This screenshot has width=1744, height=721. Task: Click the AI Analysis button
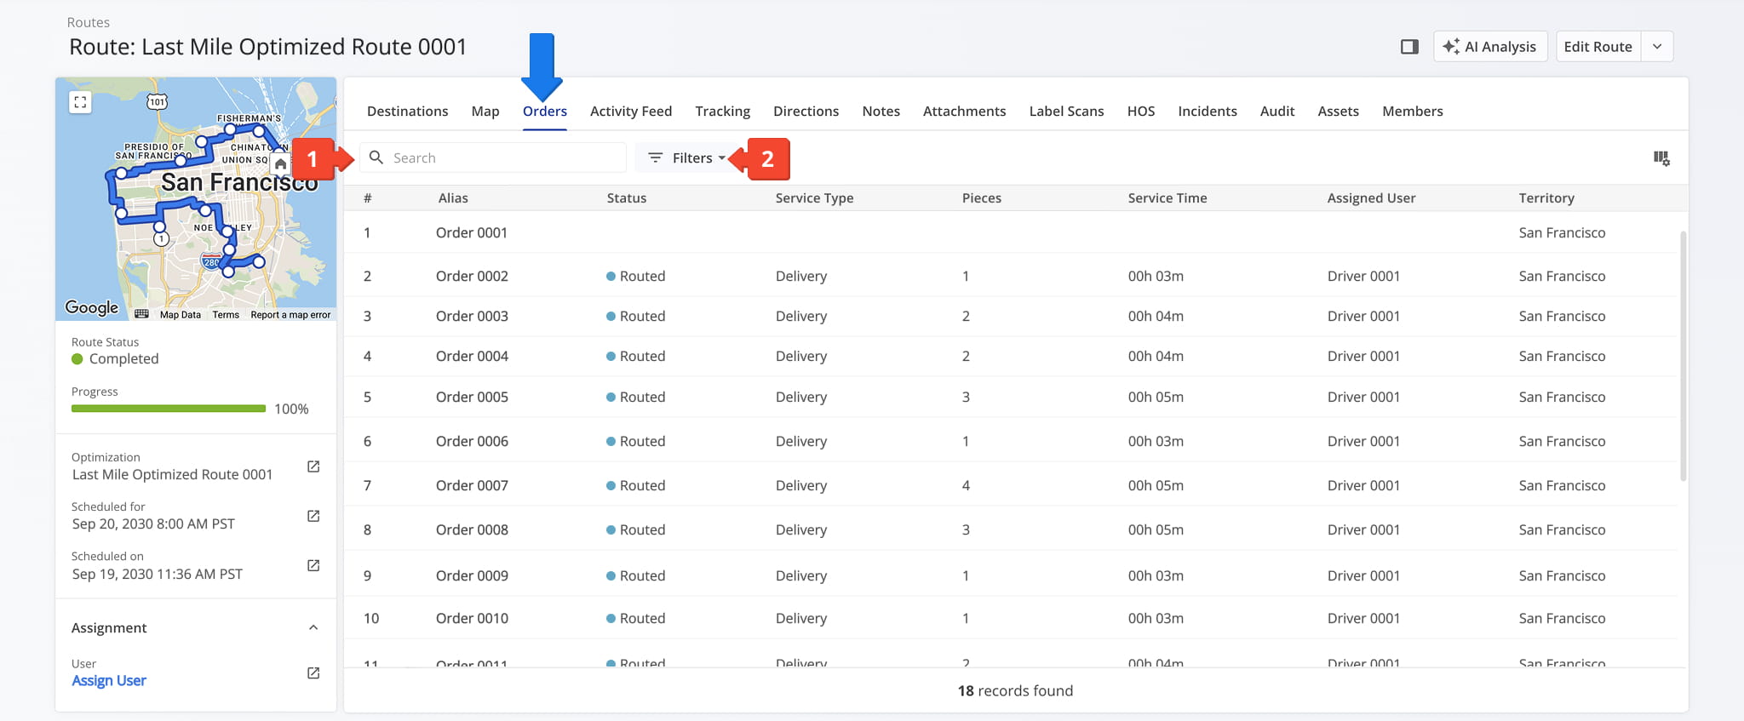pyautogui.click(x=1490, y=47)
